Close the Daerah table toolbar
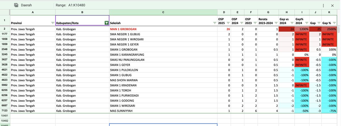This screenshot has height=126, width=341. [x=332, y=5]
